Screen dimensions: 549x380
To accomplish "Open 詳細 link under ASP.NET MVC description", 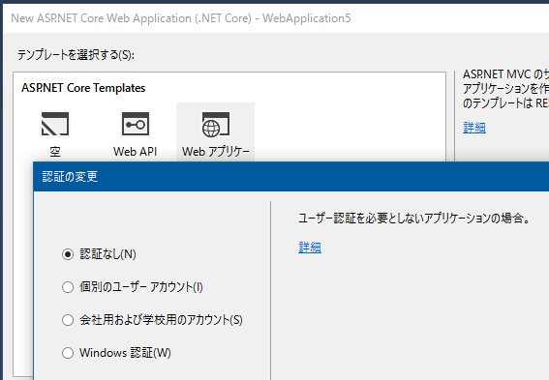I will click(474, 128).
